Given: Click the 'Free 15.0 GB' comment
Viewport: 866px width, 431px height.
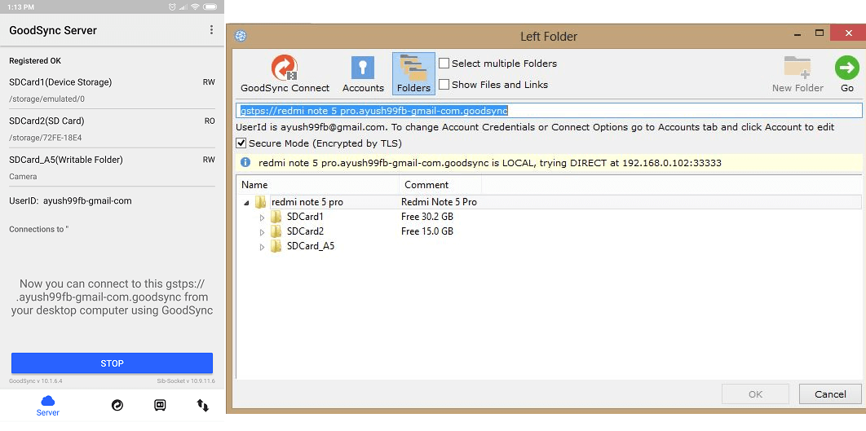Looking at the screenshot, I should (427, 231).
